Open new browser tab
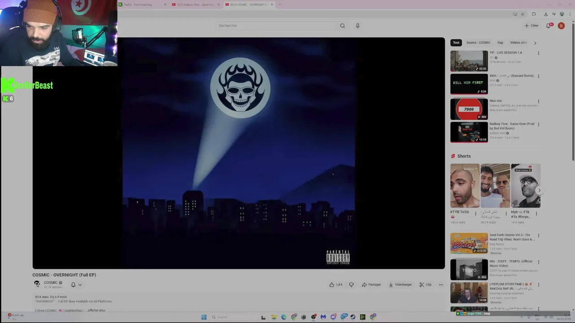 coord(280,4)
